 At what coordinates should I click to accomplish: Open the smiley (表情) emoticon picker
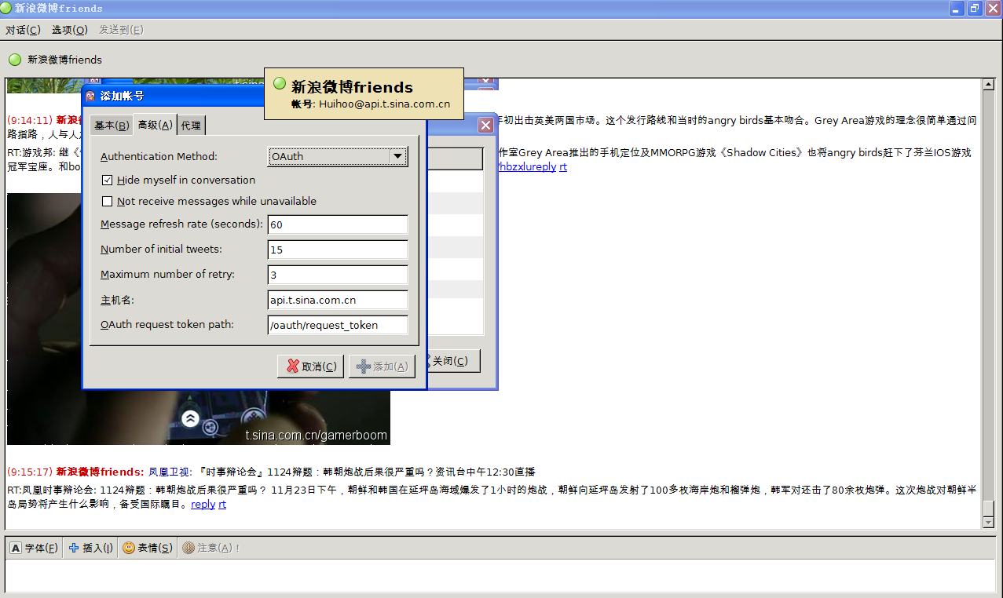pyautogui.click(x=129, y=548)
